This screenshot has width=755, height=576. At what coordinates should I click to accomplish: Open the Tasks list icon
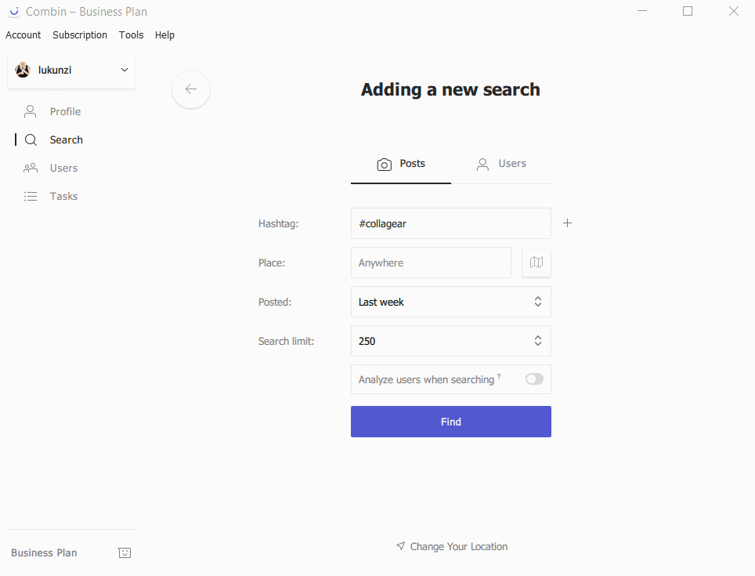pos(30,196)
